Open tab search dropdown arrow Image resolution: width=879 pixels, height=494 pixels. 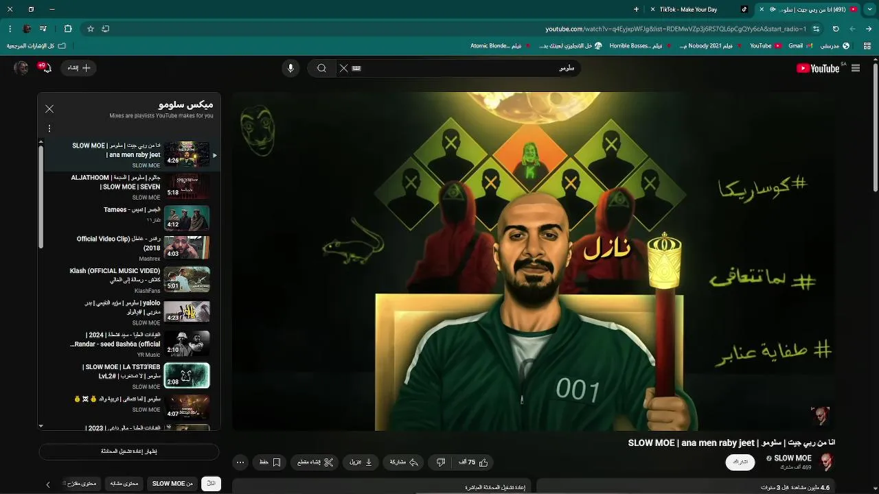[x=869, y=10]
